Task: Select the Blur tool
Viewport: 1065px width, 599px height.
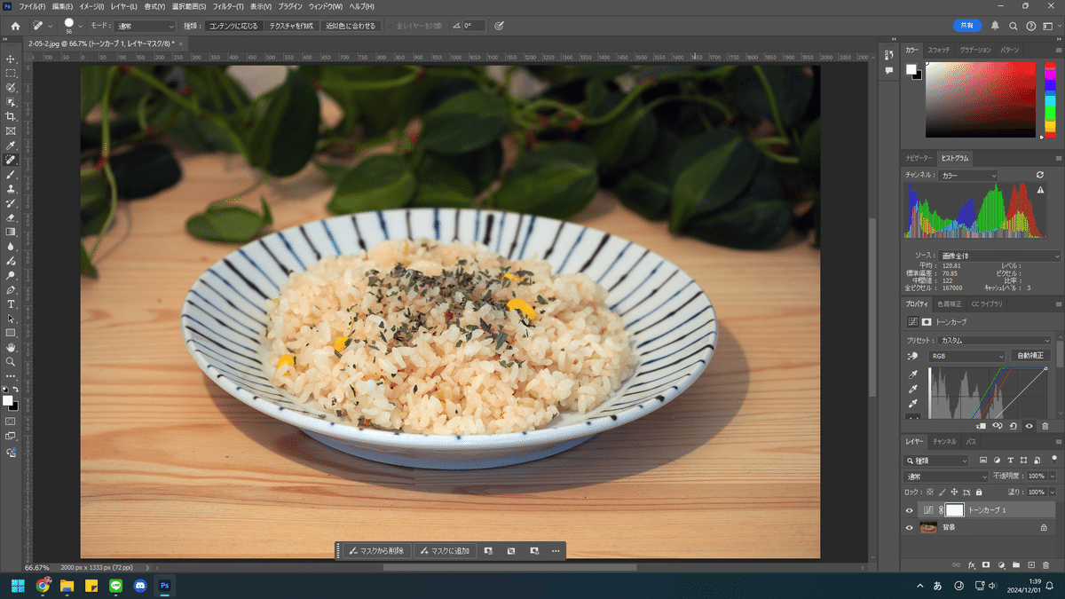Action: point(11,246)
